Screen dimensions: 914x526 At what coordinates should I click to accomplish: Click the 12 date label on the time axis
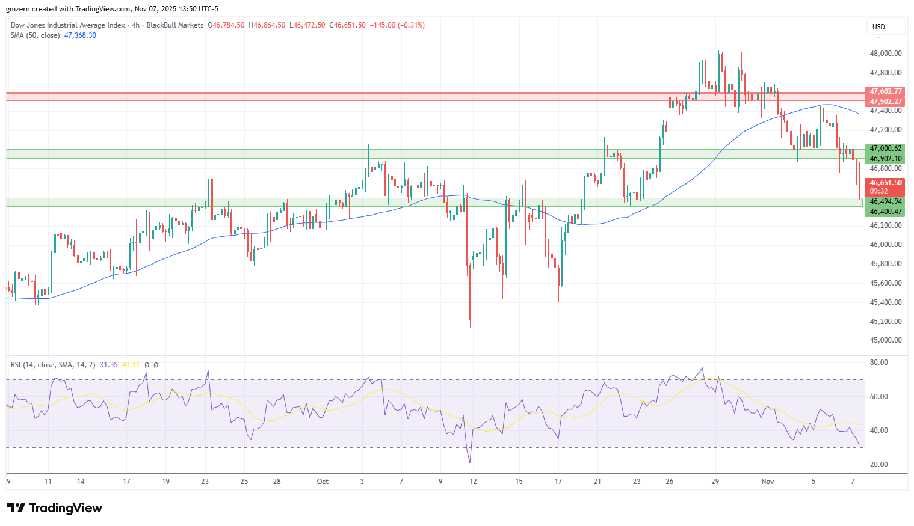pos(473,482)
